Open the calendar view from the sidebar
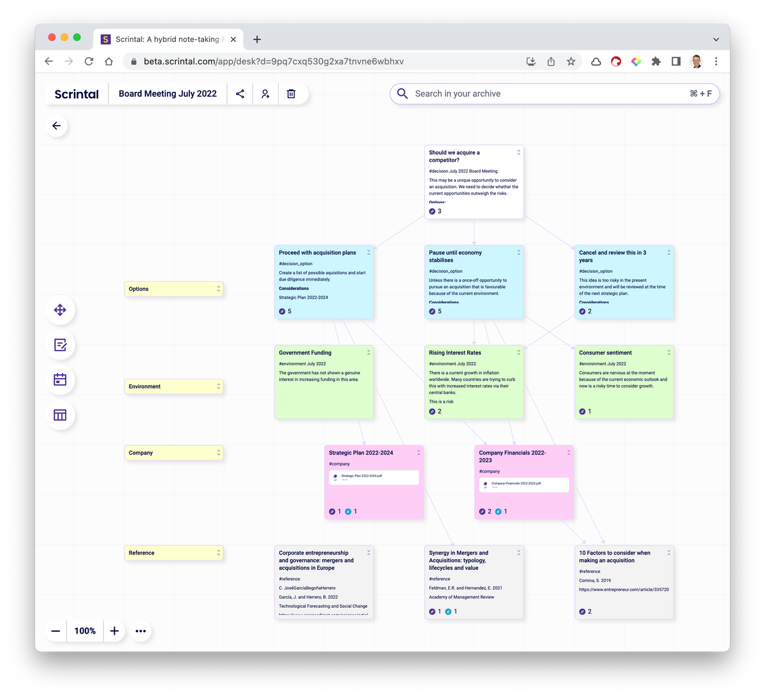The width and height of the screenshot is (765, 698). click(60, 380)
